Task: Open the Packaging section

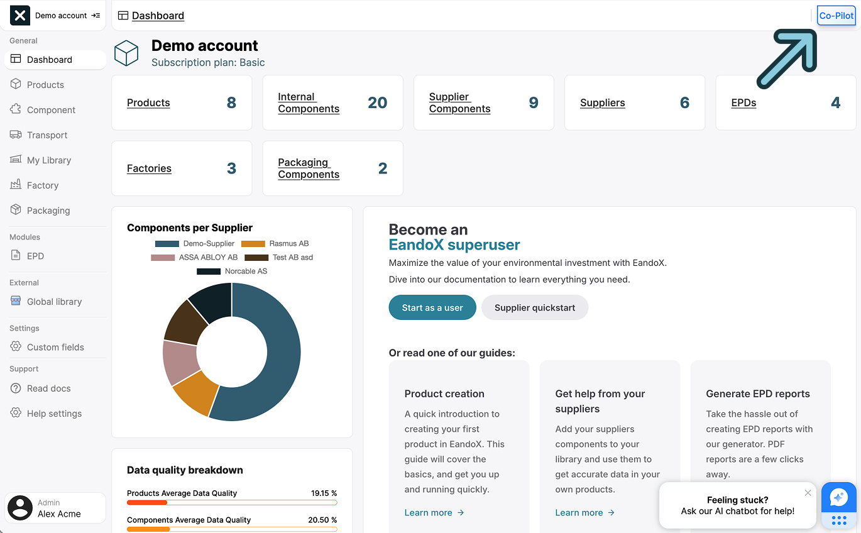Action: (48, 210)
